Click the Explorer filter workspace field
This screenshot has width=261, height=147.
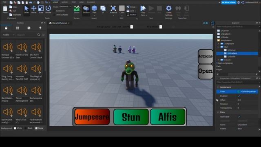click(237, 27)
